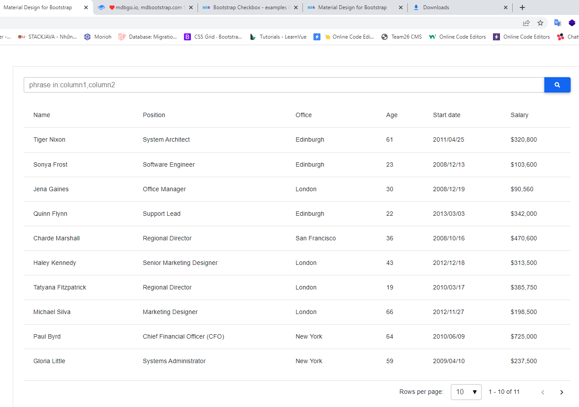Open the Google Translate extension icon
The height and width of the screenshot is (407, 579).
pyautogui.click(x=558, y=23)
